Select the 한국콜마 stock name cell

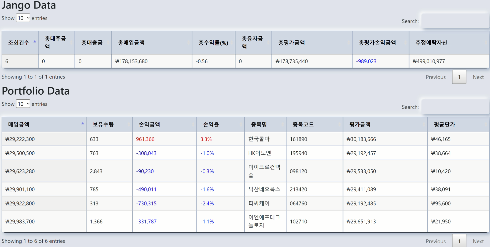[x=265, y=139]
